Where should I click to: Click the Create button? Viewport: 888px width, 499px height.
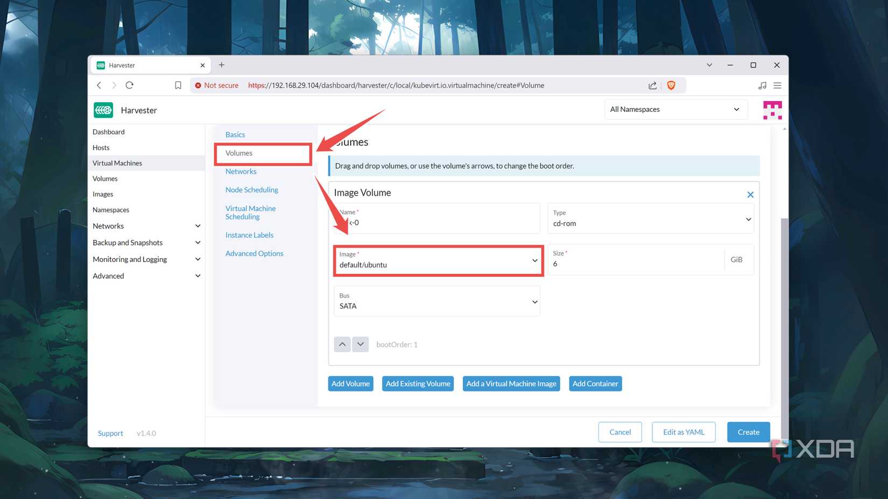749,432
